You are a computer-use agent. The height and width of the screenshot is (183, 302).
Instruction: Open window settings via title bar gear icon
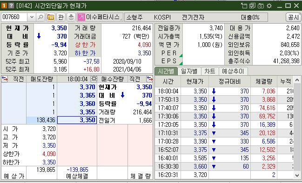tap(269, 6)
